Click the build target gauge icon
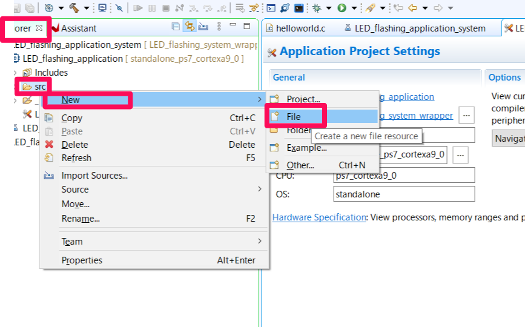The height and width of the screenshot is (327, 525). tap(49, 8)
